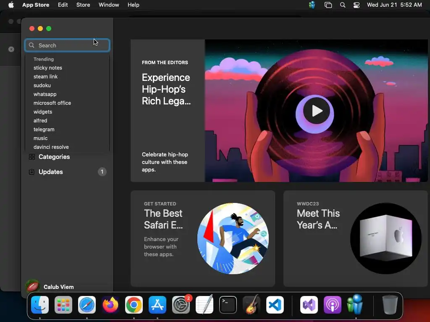Open Finder from the Dock
Image resolution: width=430 pixels, height=322 pixels.
[40, 304]
